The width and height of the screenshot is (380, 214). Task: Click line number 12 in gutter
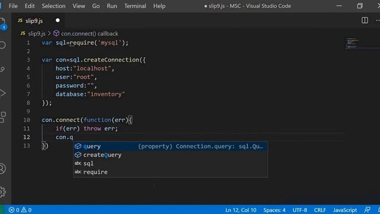tap(27, 137)
